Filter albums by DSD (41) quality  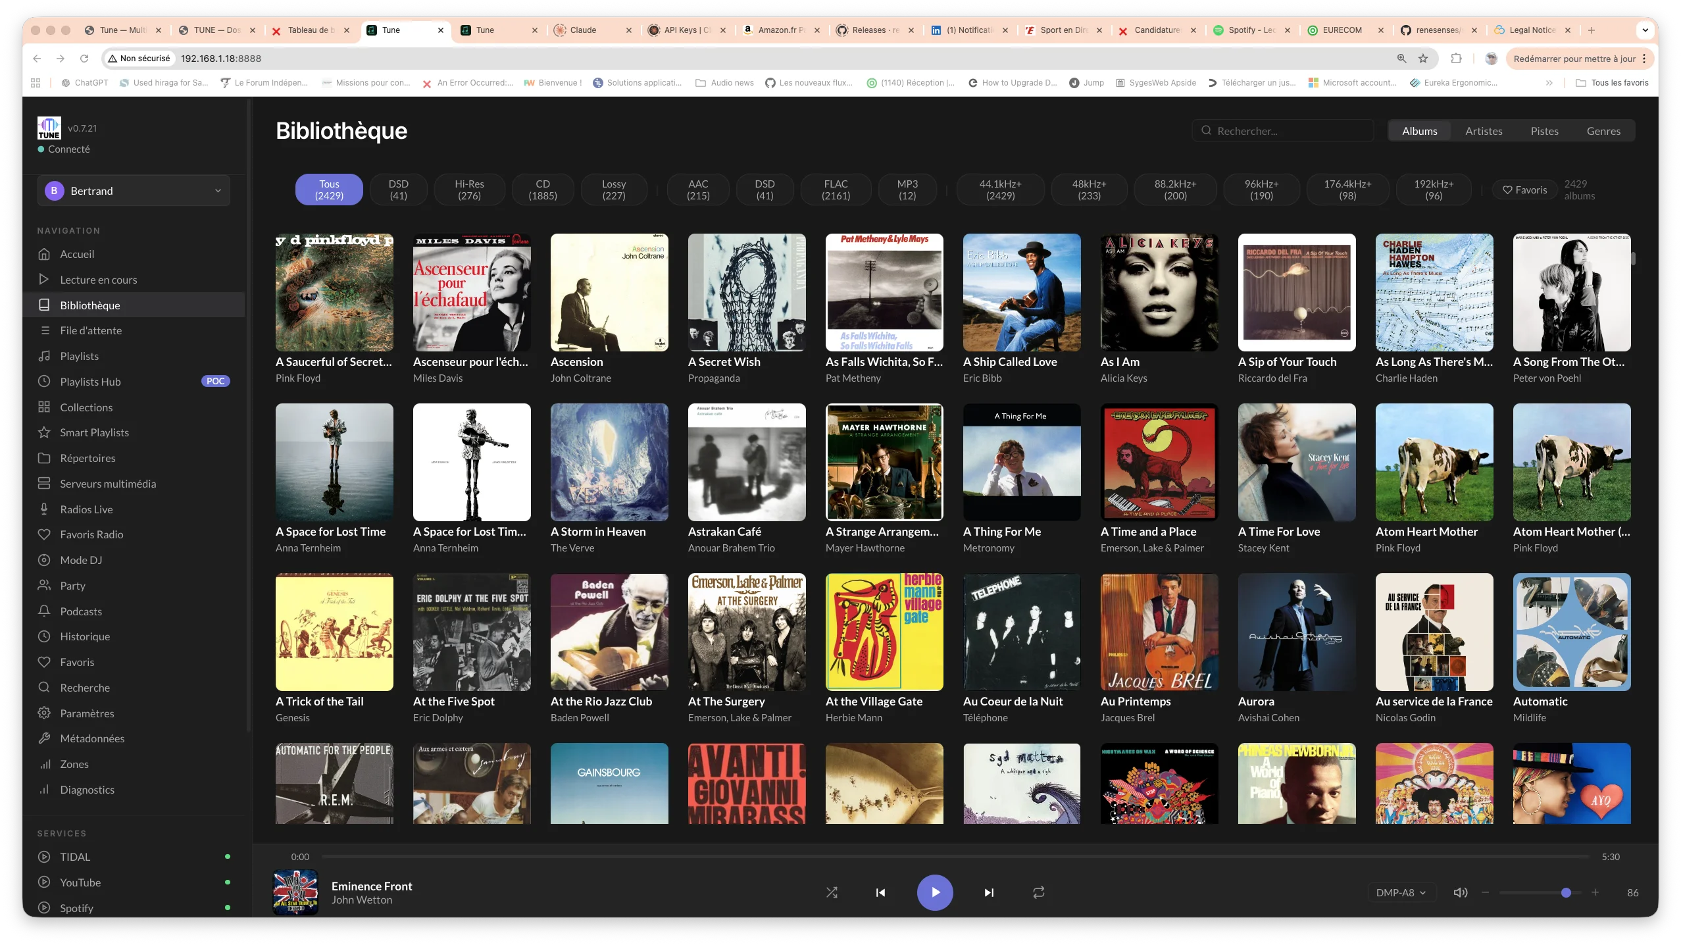click(398, 190)
